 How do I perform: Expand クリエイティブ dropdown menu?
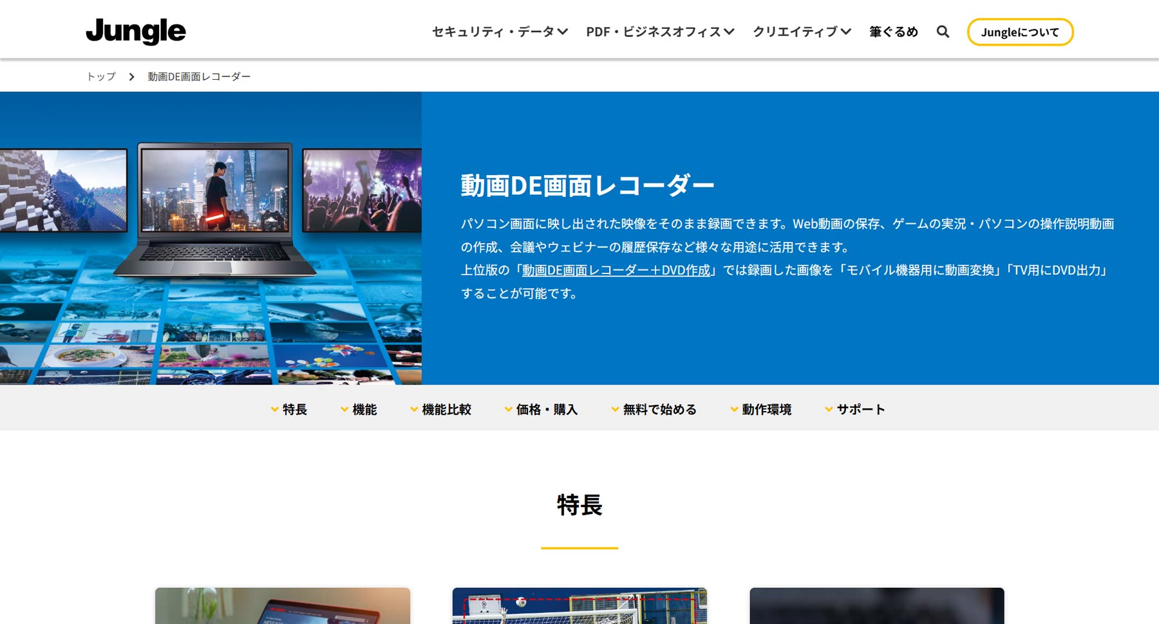point(802,32)
